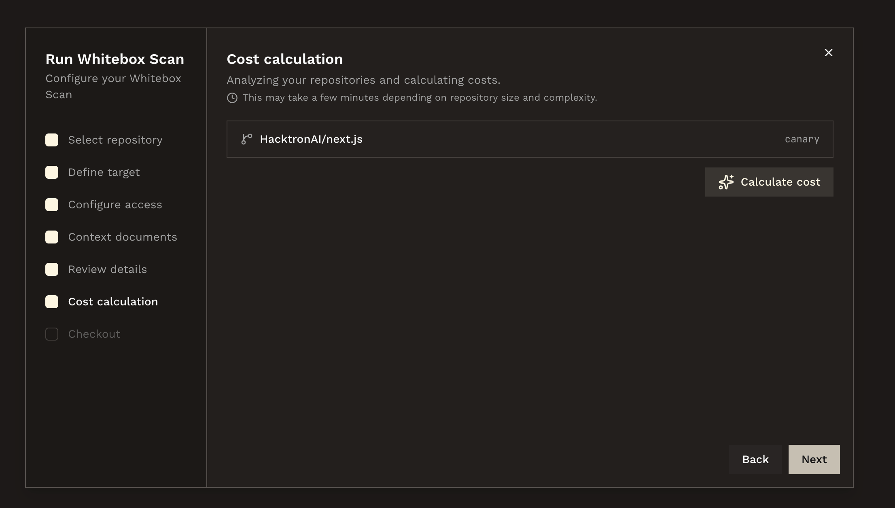This screenshot has height=508, width=895.
Task: Click the sparkle icon on Calculate cost
Action: click(x=726, y=182)
